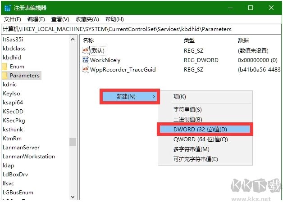Select 项(K) in the new submenu

click(x=180, y=96)
